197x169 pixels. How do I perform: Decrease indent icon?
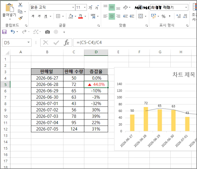[x=125, y=16]
